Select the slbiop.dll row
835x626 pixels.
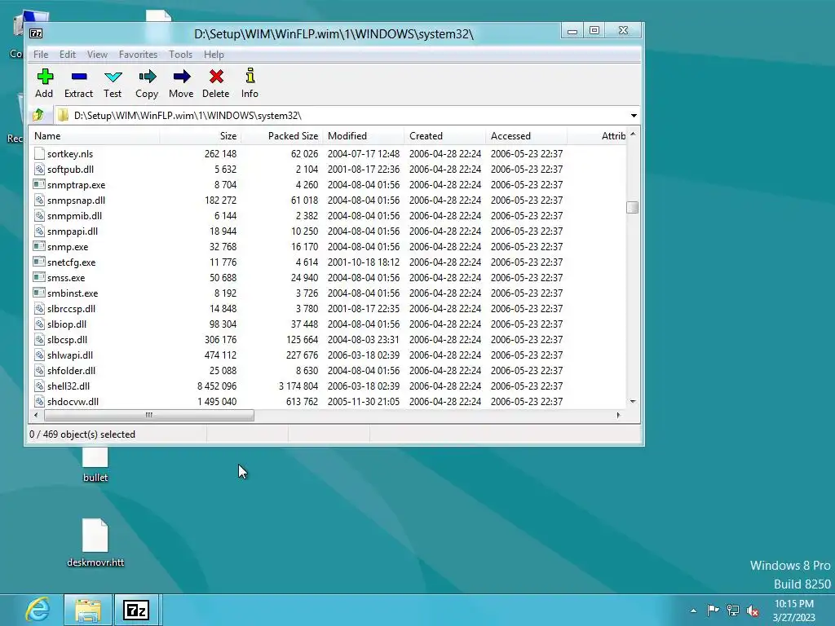[x=328, y=324]
